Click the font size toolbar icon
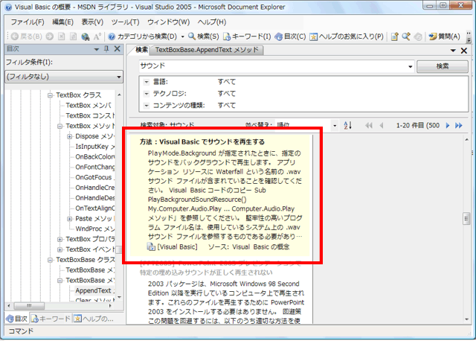The width and height of the screenshot is (476, 341). (x=97, y=36)
